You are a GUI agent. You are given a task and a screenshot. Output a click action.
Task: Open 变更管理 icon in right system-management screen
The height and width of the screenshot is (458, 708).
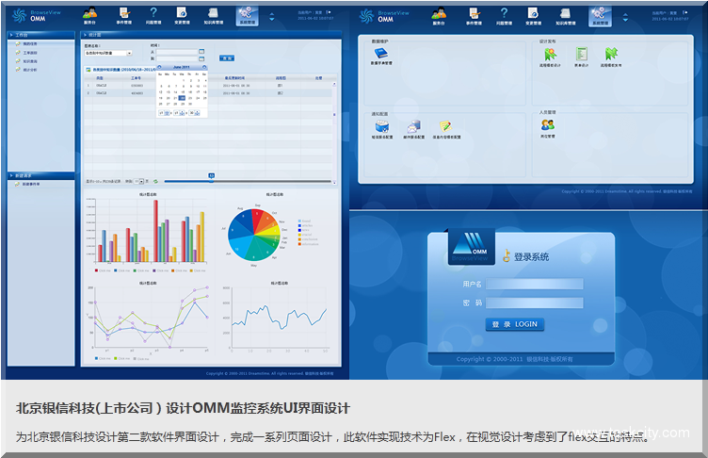pyautogui.click(x=533, y=16)
